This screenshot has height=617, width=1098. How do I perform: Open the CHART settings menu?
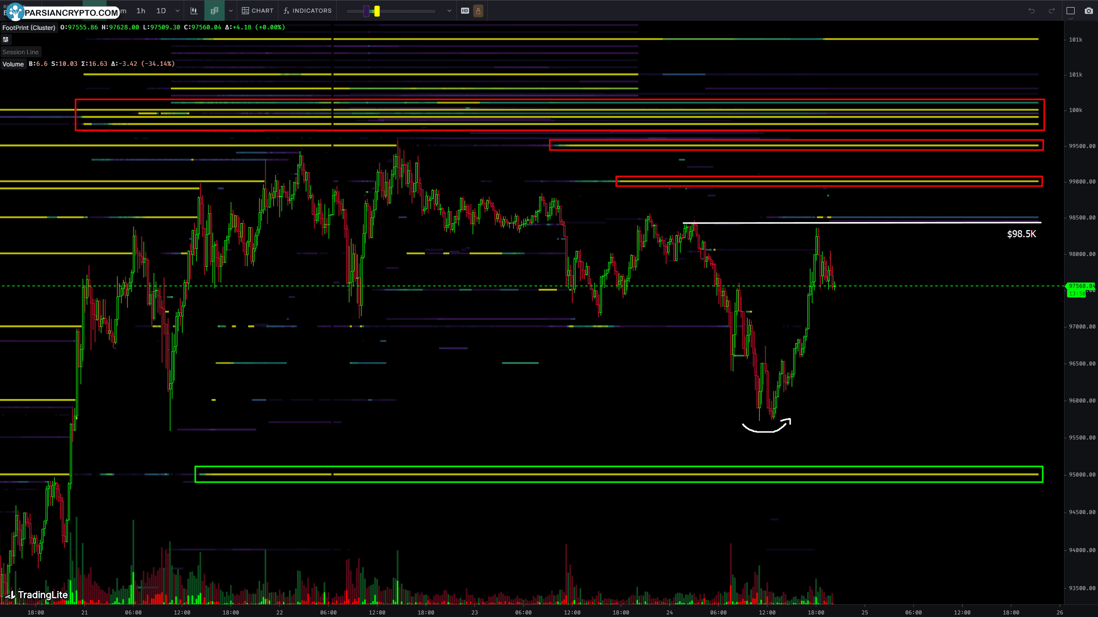(258, 11)
